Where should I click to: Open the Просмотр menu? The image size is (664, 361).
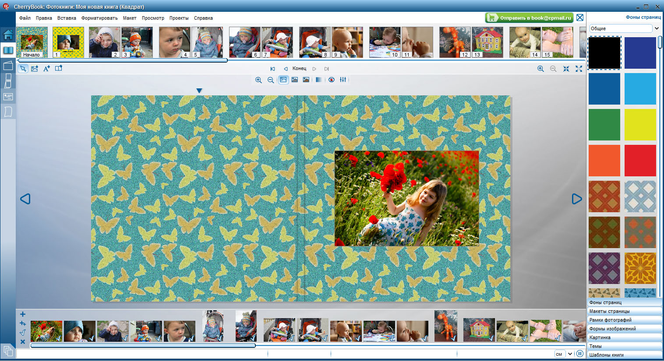click(x=153, y=18)
